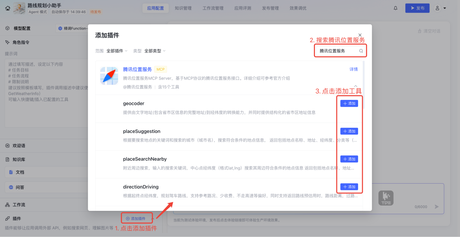Screen dimensions: 460x237
Task: Click the 路线规划小助手 app avatar image
Action: (x=19, y=8)
